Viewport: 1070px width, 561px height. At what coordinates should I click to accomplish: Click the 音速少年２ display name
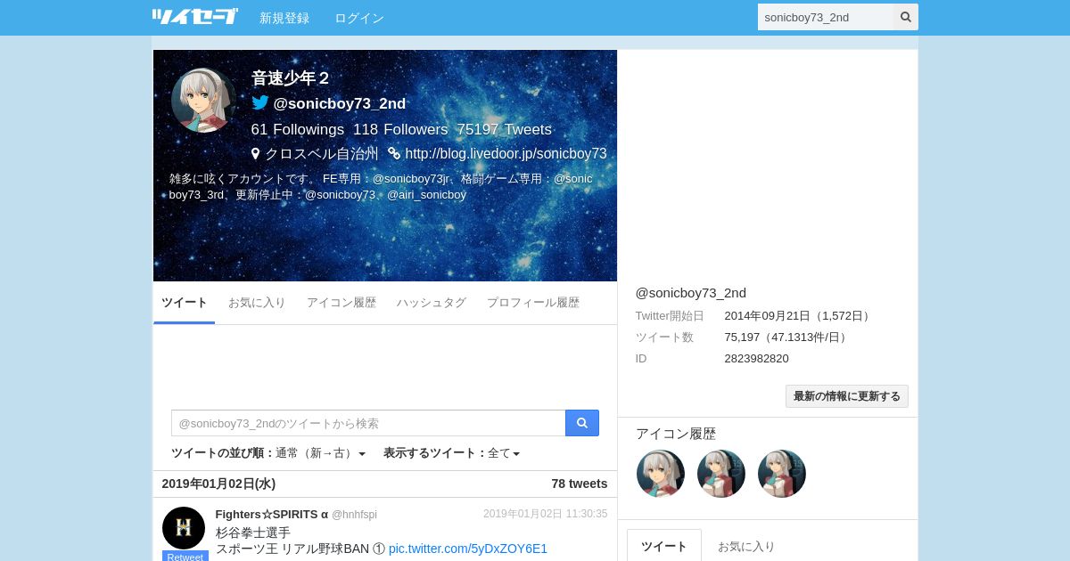(291, 78)
